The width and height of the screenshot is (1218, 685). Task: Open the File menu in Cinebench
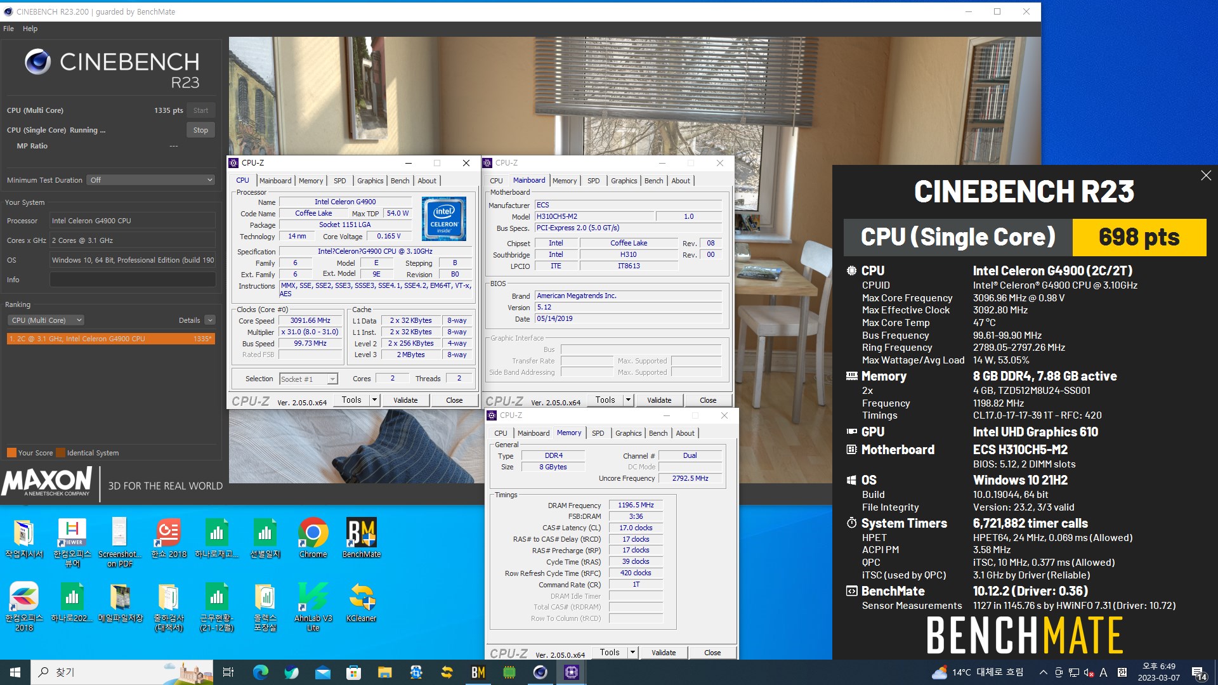coord(8,29)
